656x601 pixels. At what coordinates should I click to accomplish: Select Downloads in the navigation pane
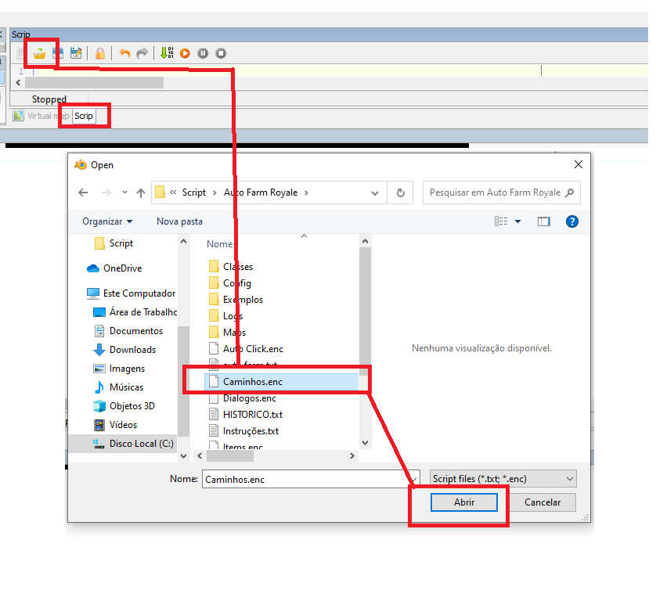[132, 350]
